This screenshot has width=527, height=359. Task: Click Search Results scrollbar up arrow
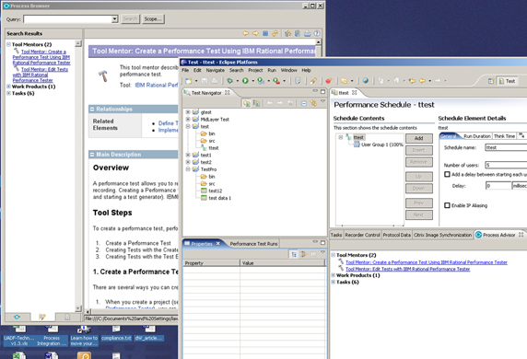tap(78, 43)
